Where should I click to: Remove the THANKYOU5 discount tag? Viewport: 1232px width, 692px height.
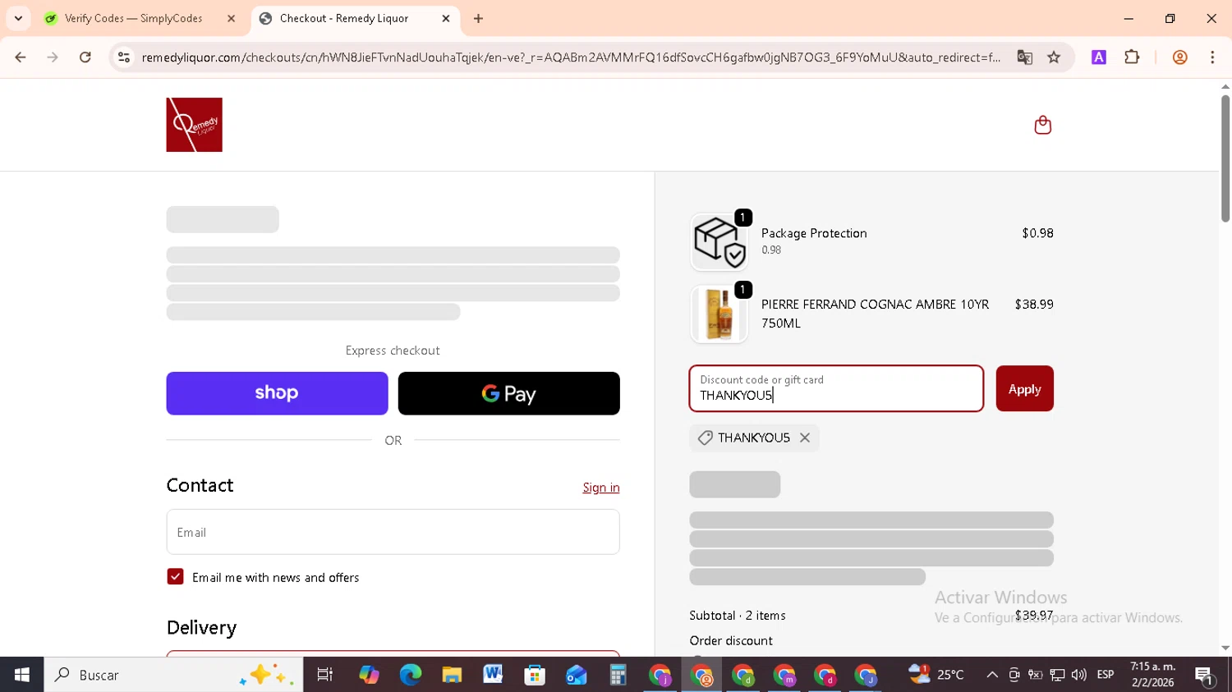pyautogui.click(x=805, y=438)
